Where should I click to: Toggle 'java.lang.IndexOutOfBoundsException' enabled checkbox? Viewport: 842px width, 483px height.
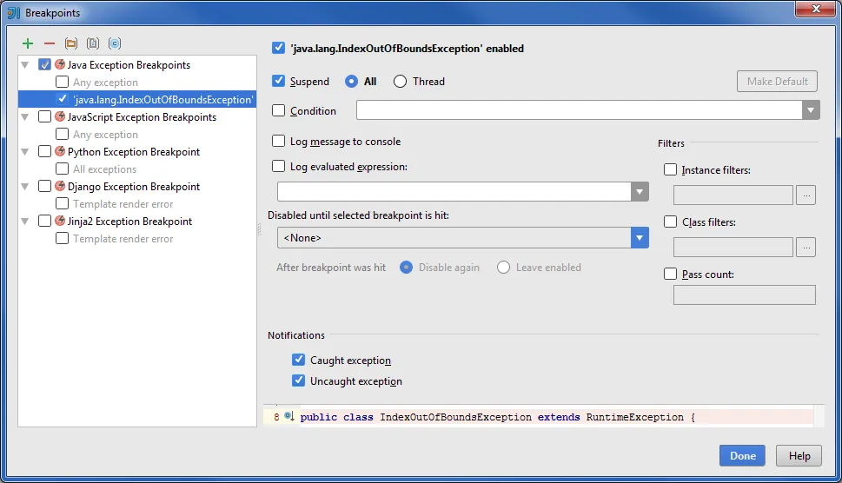pos(278,48)
